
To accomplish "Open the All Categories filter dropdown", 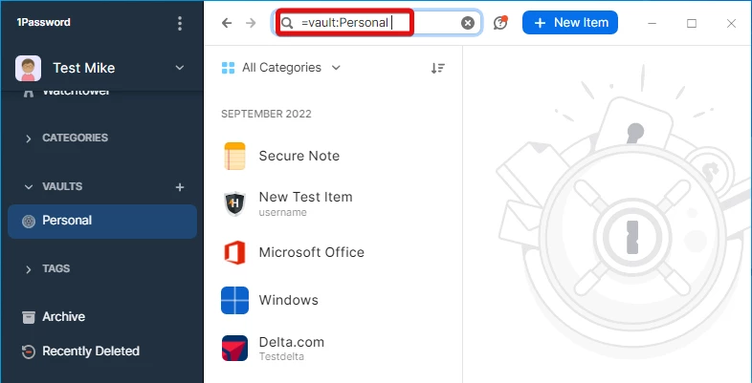I will point(281,68).
